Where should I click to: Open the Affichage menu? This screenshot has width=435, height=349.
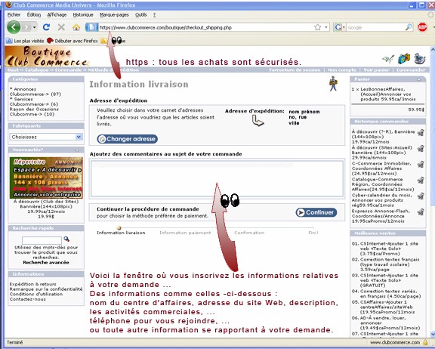pyautogui.click(x=57, y=14)
